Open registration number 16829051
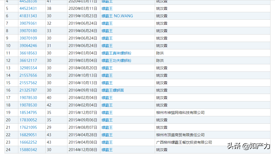275x154 pixels. (x=28, y=135)
